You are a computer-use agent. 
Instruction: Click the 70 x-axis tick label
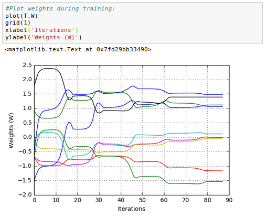pyautogui.click(x=186, y=200)
